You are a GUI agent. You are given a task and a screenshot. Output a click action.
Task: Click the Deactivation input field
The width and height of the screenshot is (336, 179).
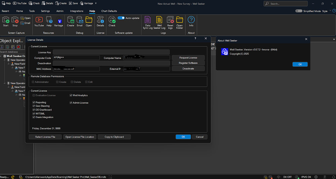coord(112,63)
